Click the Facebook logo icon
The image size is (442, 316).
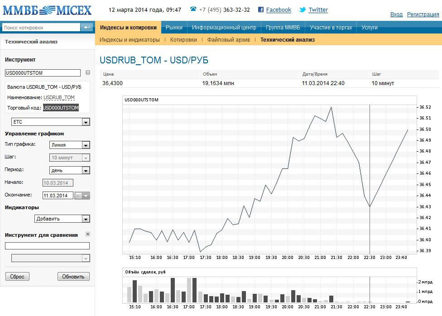point(261,10)
